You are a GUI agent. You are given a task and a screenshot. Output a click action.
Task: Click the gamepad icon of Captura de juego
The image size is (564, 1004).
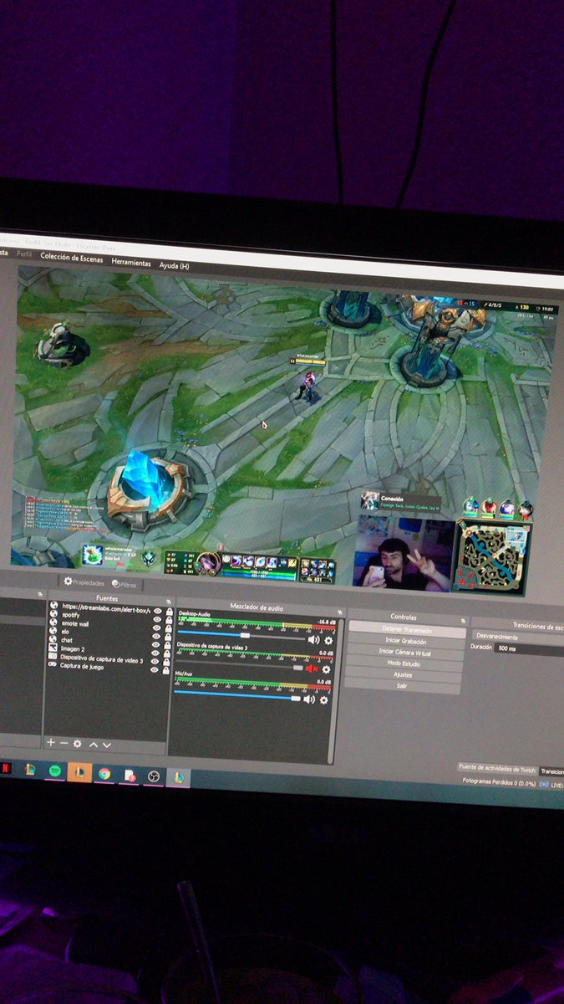pos(53,665)
